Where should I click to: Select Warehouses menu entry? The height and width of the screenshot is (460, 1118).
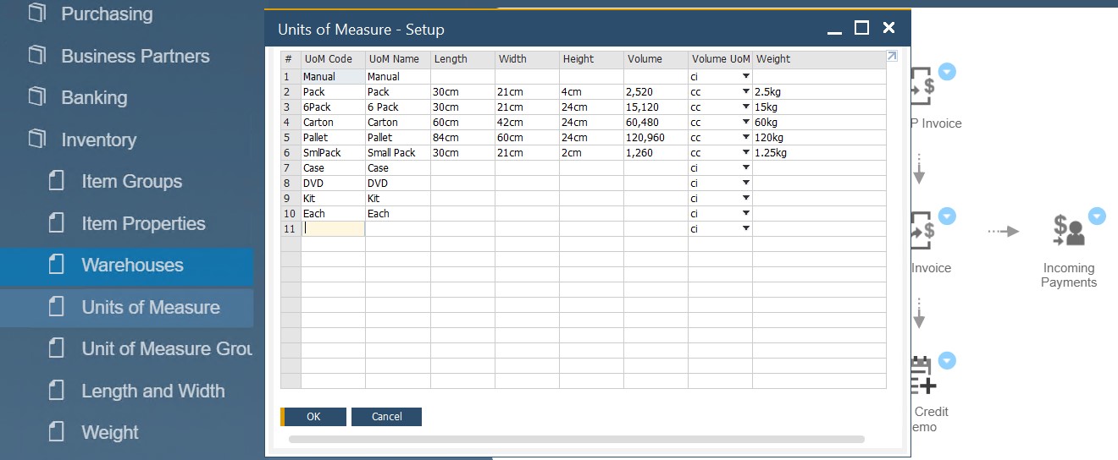click(132, 265)
